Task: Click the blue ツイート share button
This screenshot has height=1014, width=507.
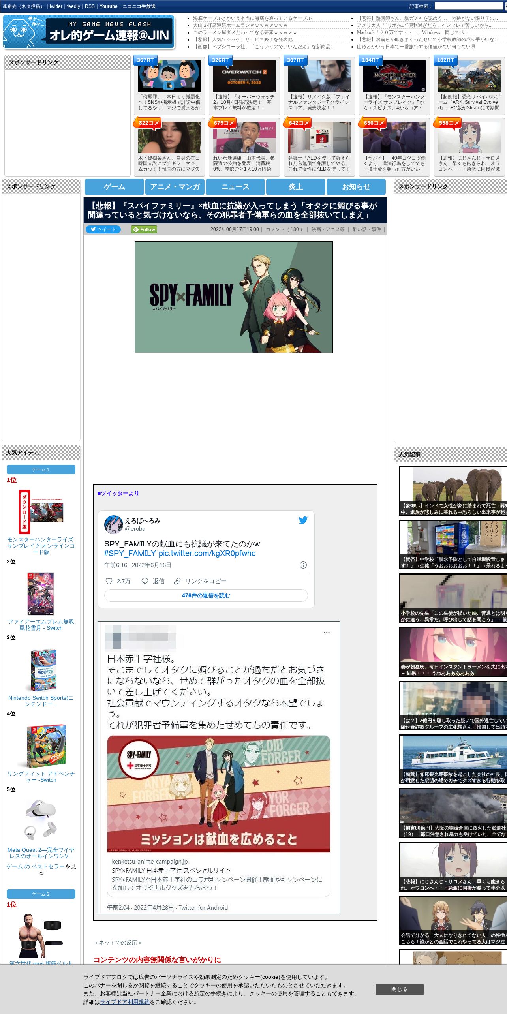Action: 103,229
